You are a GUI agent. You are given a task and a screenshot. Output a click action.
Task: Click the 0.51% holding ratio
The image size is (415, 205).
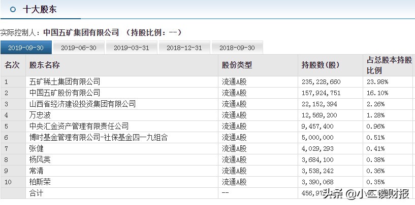point(375,138)
